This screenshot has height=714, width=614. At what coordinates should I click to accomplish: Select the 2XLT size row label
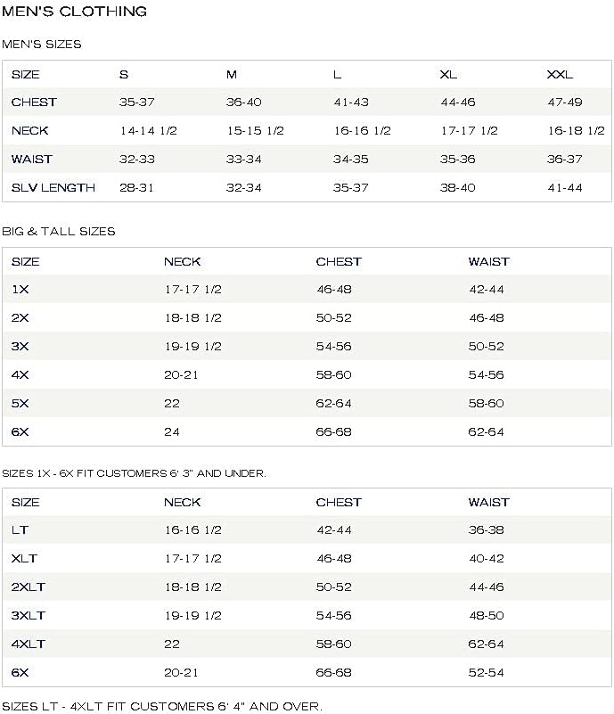click(x=29, y=587)
